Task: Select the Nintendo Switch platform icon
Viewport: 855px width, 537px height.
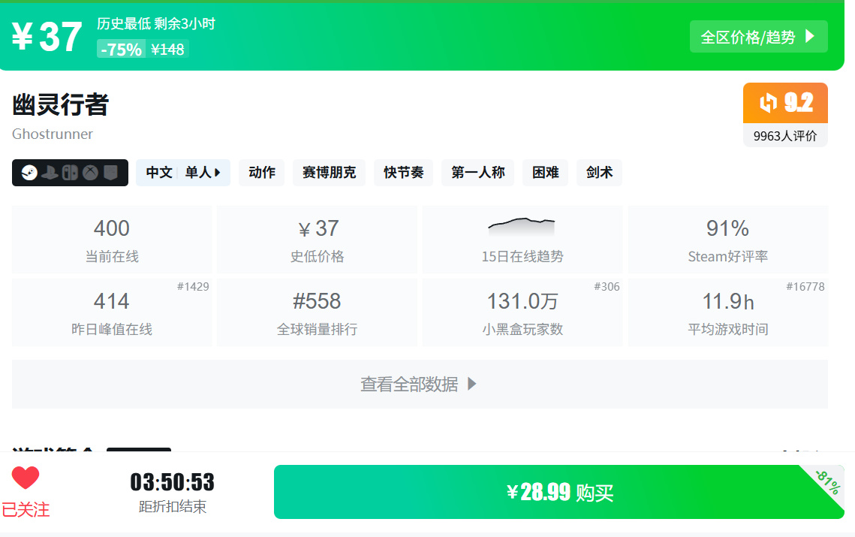Action: click(70, 173)
